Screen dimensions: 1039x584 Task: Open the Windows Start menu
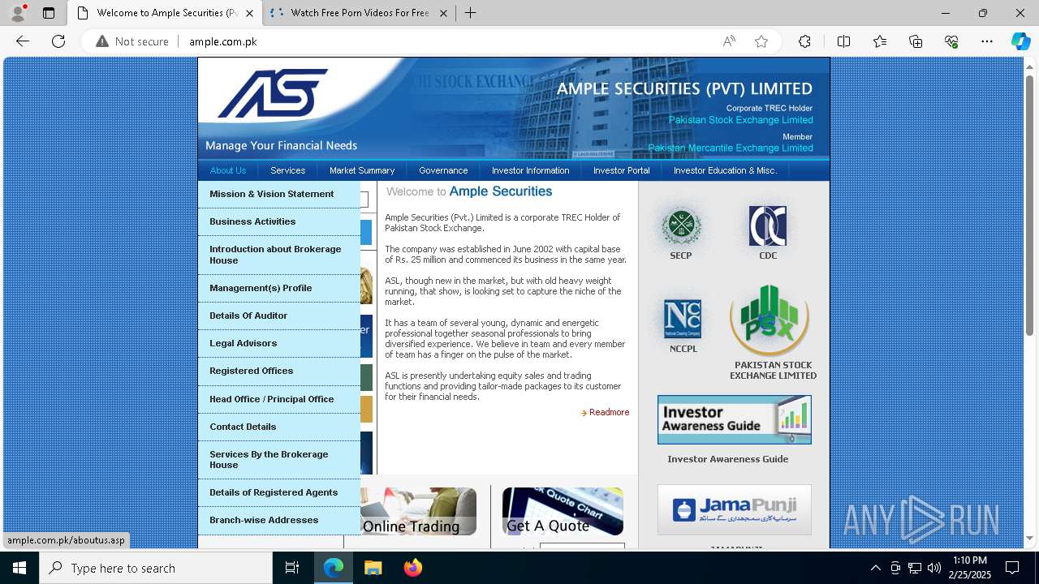coord(19,568)
